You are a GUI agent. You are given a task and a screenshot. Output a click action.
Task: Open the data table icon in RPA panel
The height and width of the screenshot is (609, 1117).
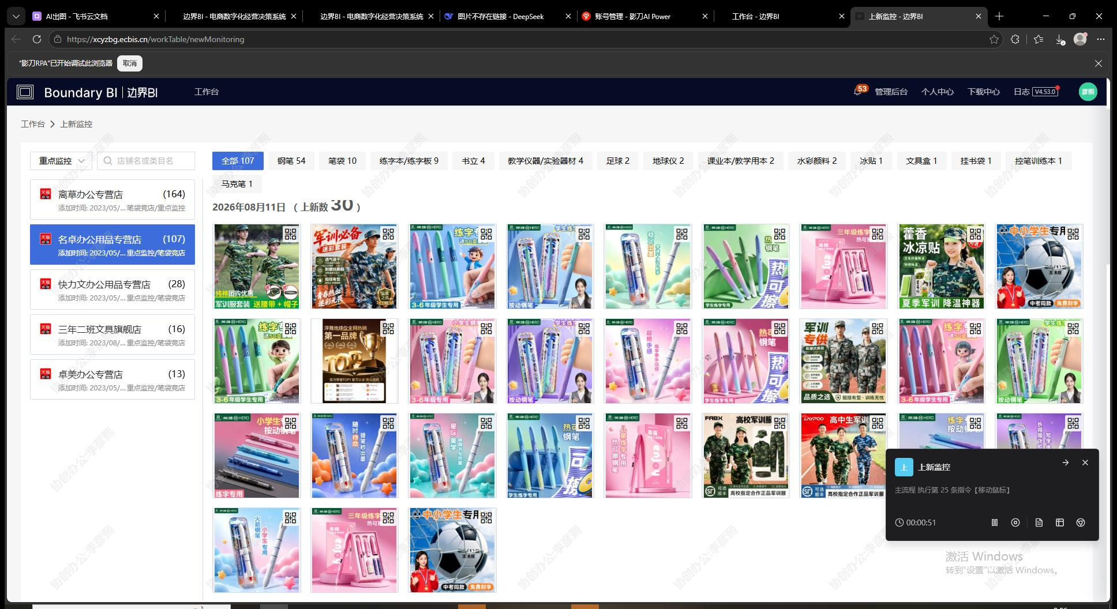coord(1060,522)
